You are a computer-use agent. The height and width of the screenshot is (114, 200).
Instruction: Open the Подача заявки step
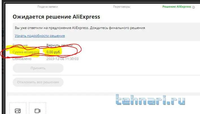click(47, 6)
